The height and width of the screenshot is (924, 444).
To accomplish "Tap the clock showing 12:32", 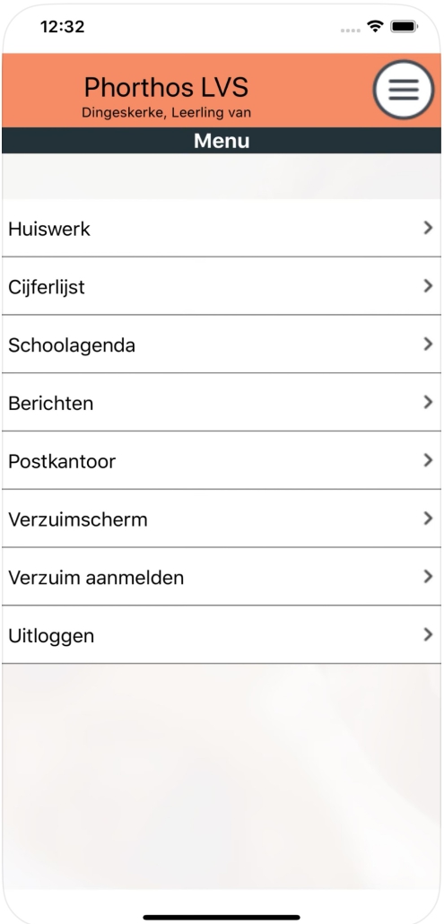I will (63, 27).
